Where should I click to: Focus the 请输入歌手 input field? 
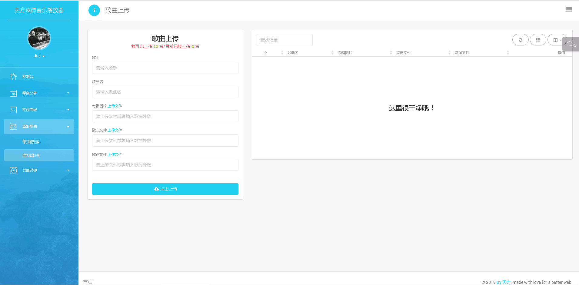[x=165, y=68]
